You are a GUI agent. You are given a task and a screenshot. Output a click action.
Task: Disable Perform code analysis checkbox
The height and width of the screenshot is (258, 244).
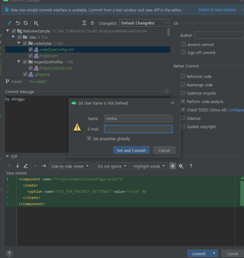tap(183, 101)
